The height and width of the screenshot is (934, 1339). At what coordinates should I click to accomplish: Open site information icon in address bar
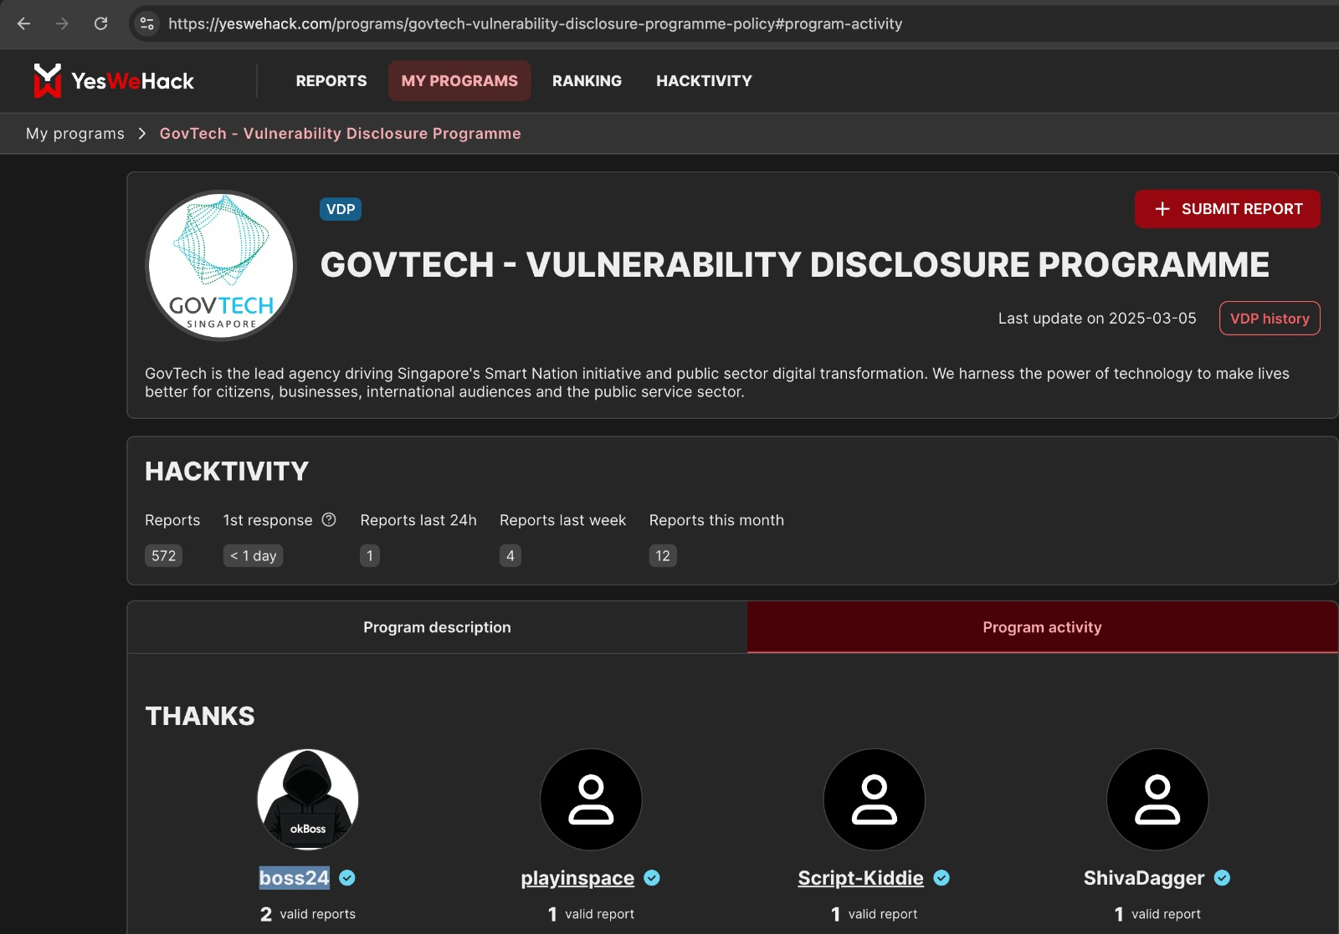[147, 23]
